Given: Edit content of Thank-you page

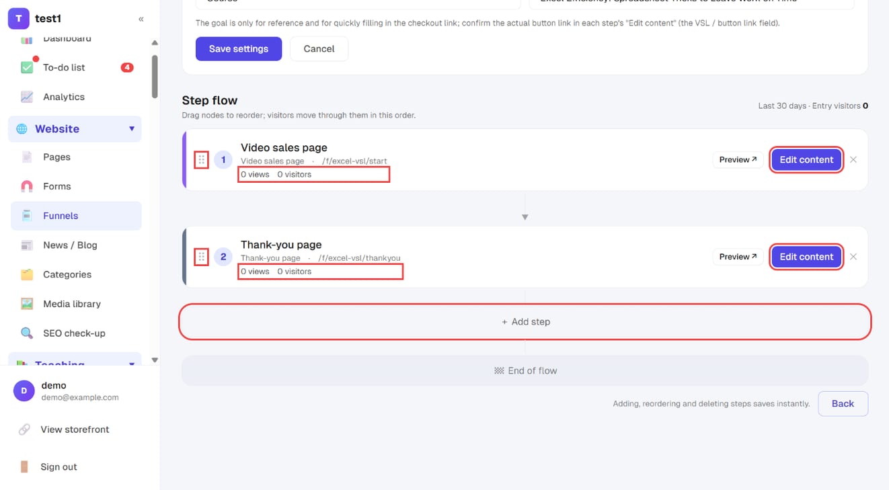Looking at the screenshot, I should tap(806, 257).
